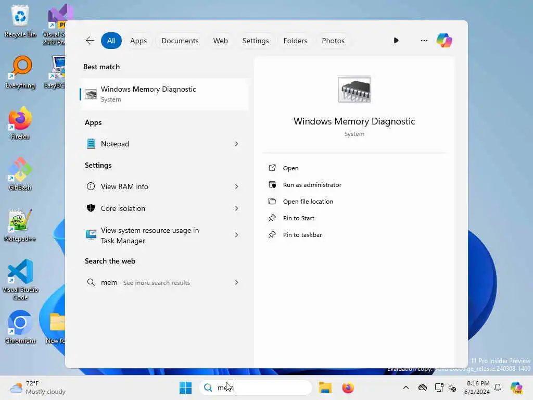Launch Firefox from the taskbar
Viewport: 533px width, 400px height.
[348, 387]
